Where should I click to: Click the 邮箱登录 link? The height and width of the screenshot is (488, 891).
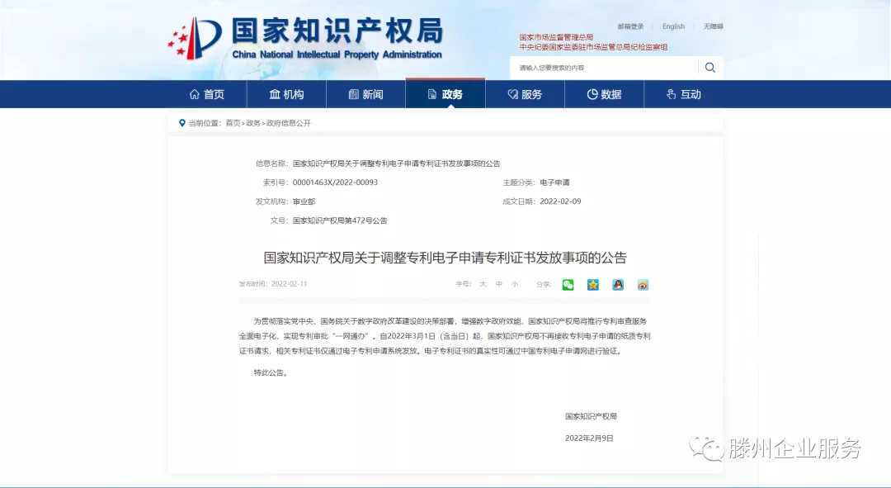coord(631,26)
